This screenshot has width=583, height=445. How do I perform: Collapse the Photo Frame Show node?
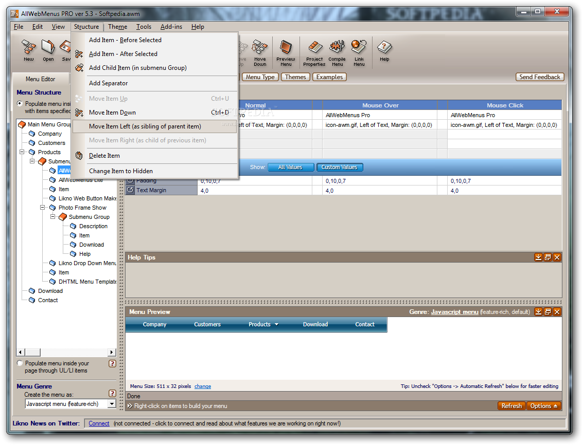coord(42,208)
